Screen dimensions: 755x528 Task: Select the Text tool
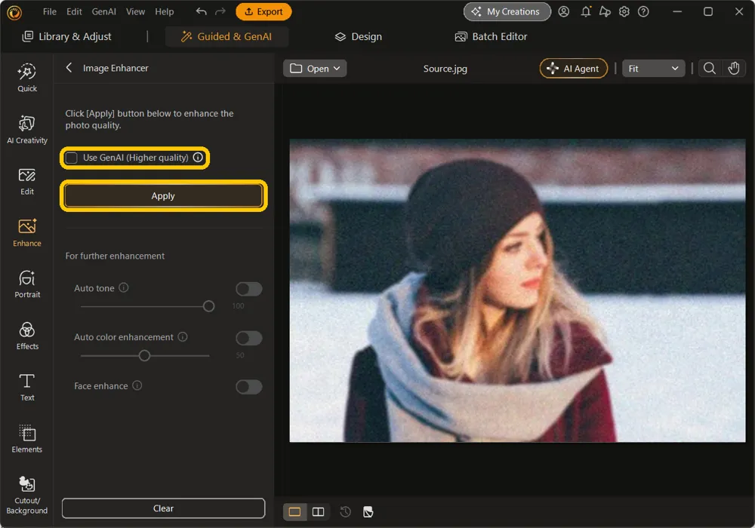(27, 388)
